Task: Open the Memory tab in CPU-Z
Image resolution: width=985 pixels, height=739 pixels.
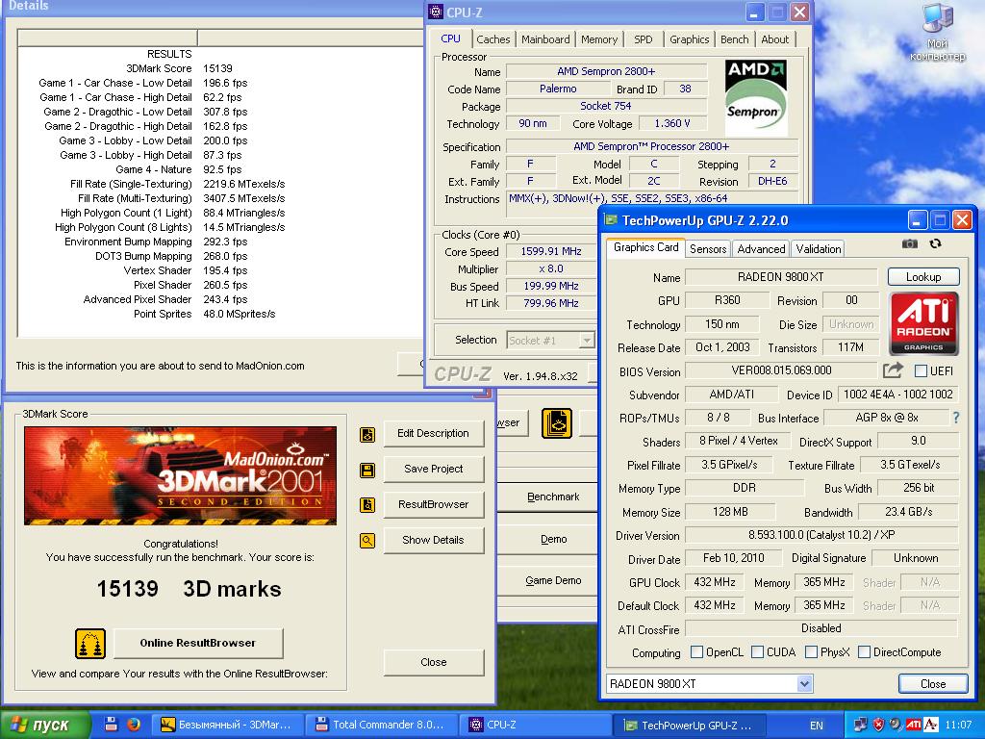Action: click(598, 38)
